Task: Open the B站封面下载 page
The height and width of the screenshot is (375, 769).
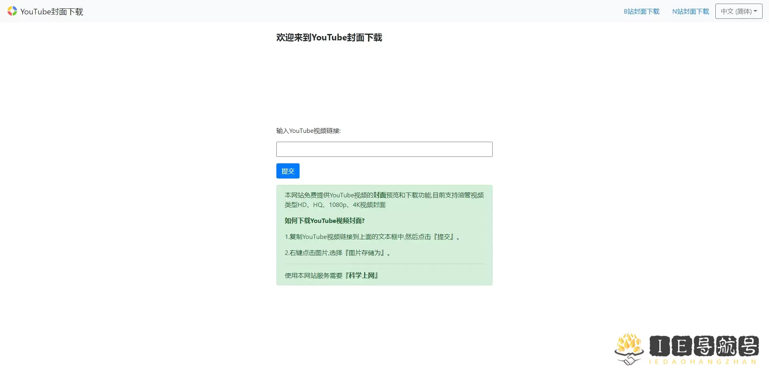Action: 641,12
